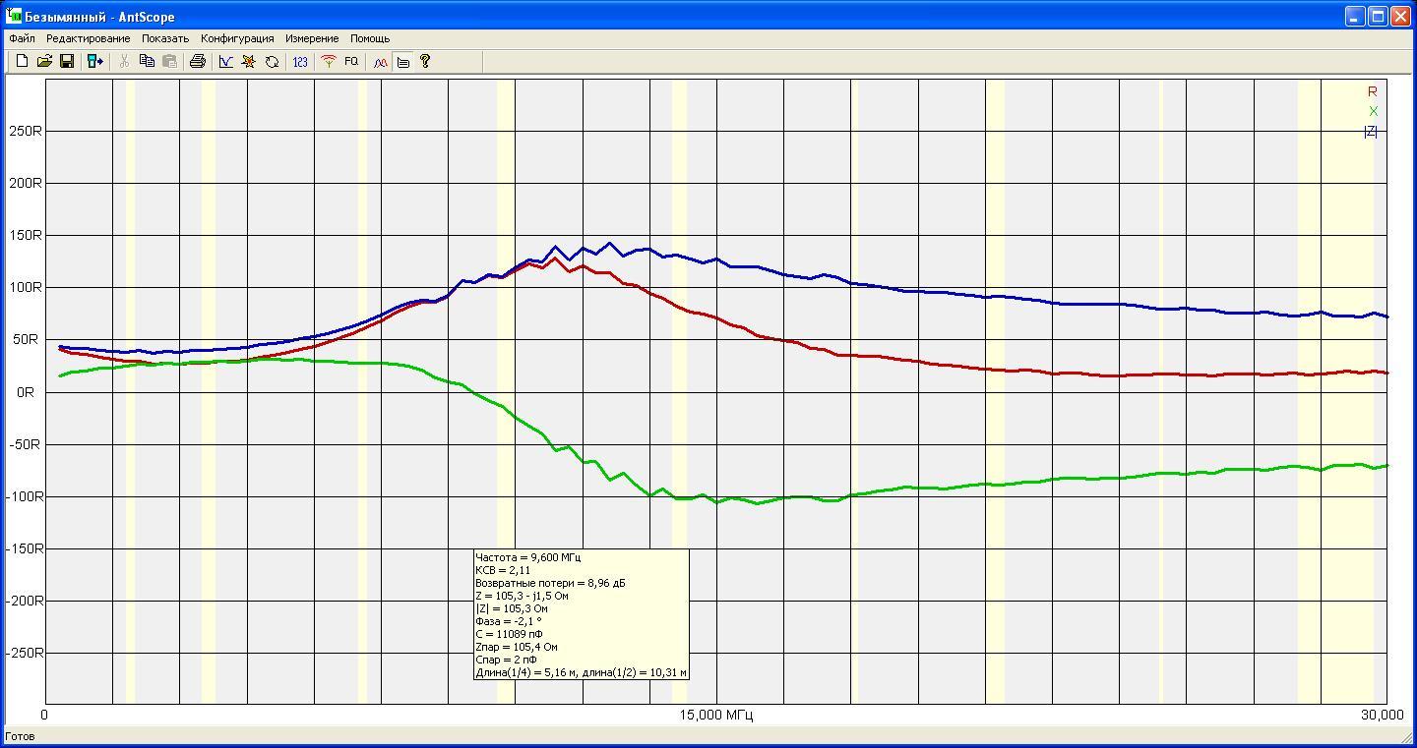1417x748 pixels.
Task: Open help with the question mark icon
Action: [425, 61]
